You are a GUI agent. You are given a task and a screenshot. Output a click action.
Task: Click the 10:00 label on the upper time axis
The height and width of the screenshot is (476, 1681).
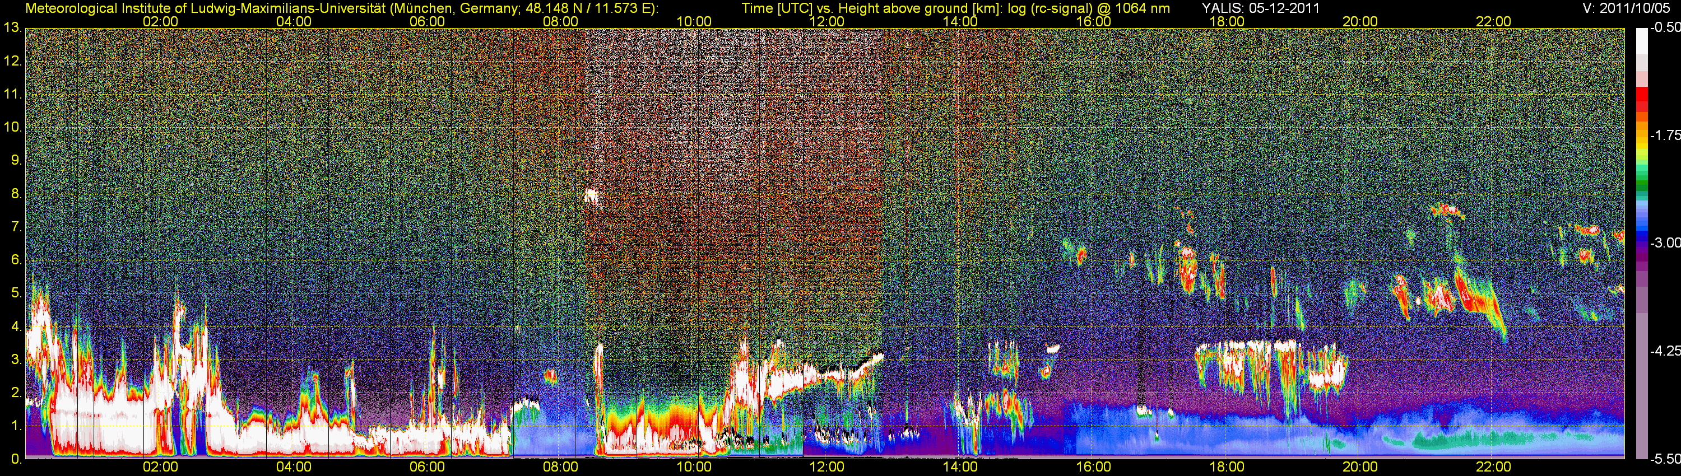[694, 21]
